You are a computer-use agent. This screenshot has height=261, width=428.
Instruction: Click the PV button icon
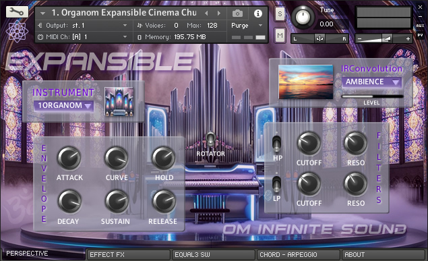point(420,35)
